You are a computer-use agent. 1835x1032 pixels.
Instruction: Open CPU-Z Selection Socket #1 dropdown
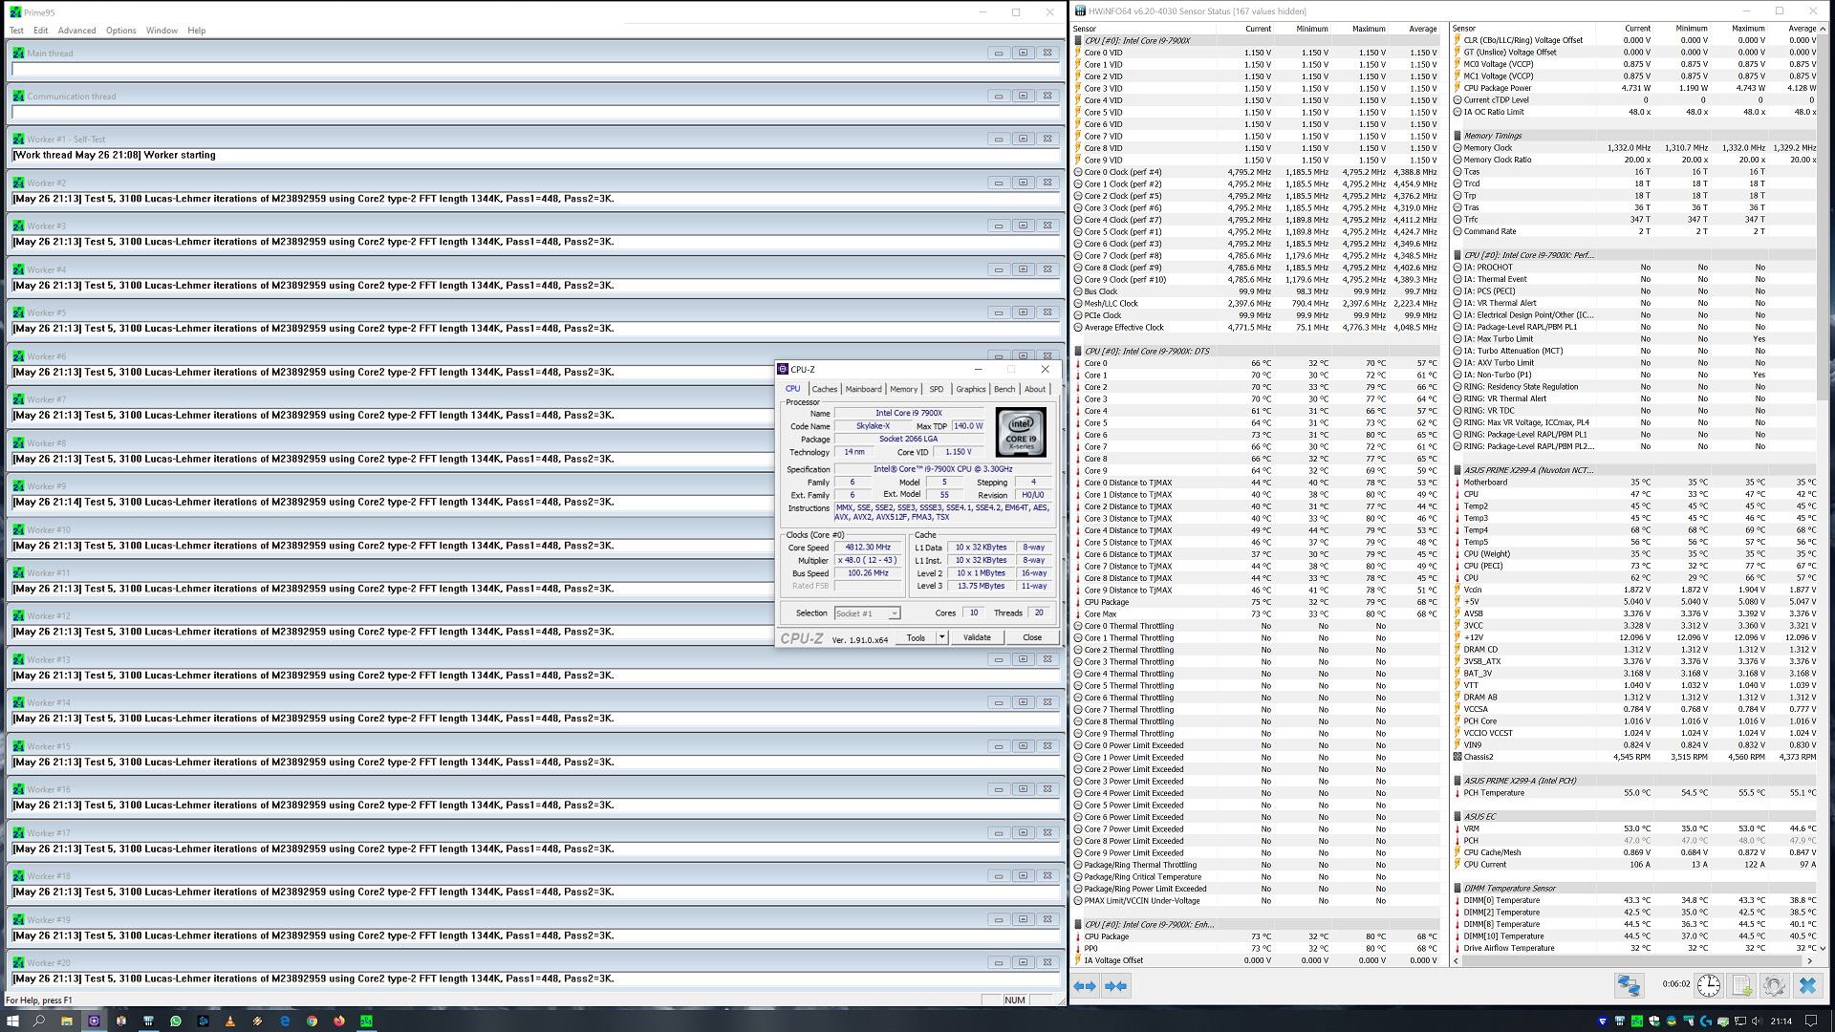[x=867, y=613]
